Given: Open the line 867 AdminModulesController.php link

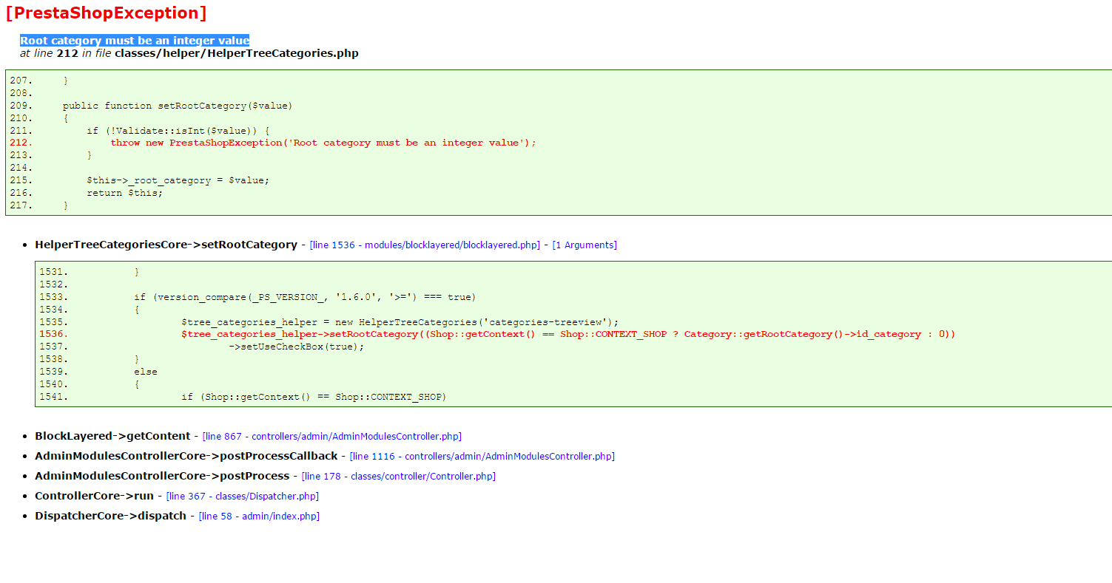Looking at the screenshot, I should 332,437.
